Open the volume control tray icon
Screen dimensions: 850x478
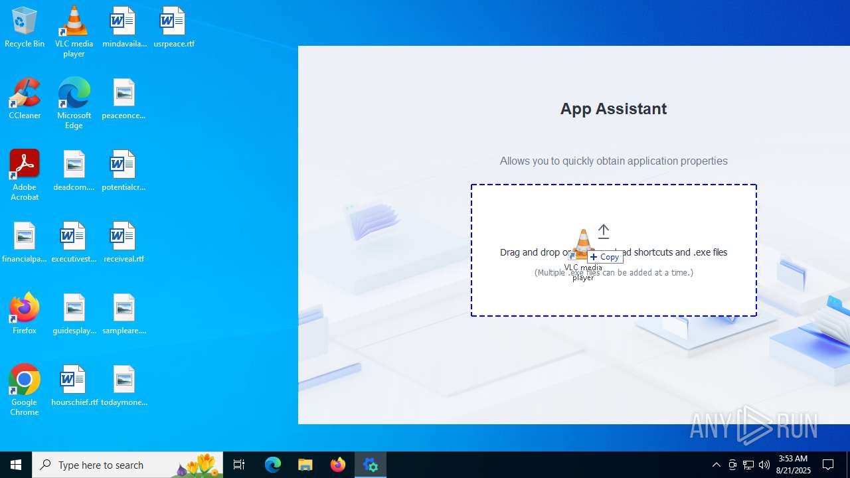[764, 465]
